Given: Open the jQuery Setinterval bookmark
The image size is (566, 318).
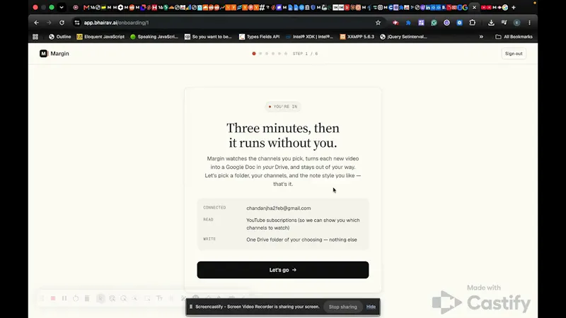Looking at the screenshot, I should [x=403, y=37].
